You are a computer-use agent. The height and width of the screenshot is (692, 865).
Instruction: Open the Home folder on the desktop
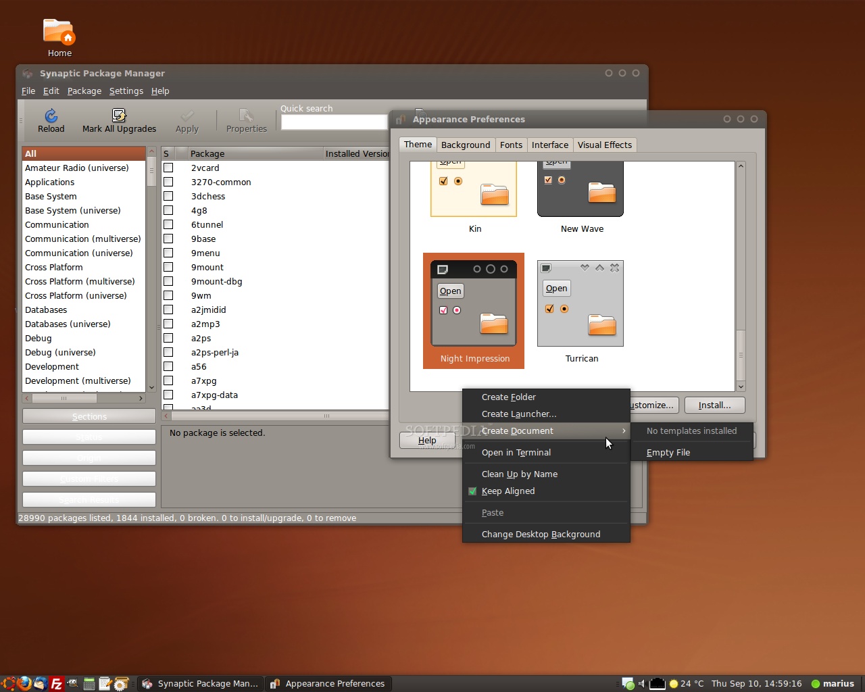[58, 31]
